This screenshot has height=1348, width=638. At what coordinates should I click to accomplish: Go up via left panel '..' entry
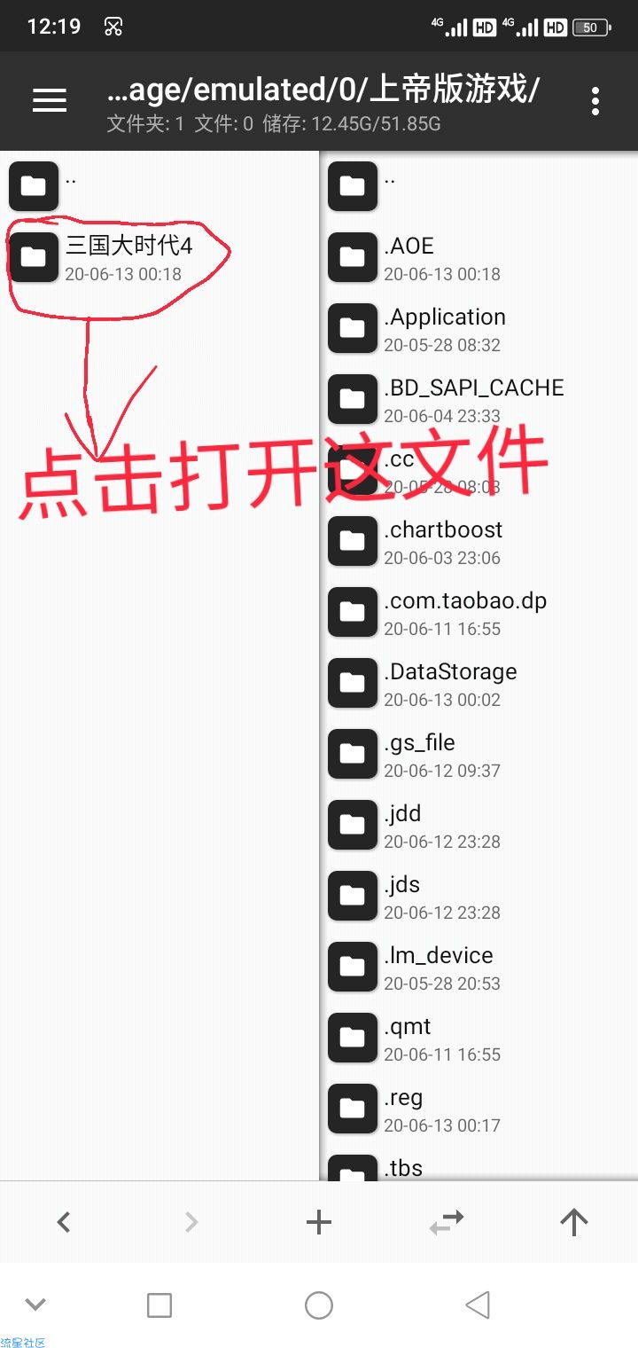[159, 186]
